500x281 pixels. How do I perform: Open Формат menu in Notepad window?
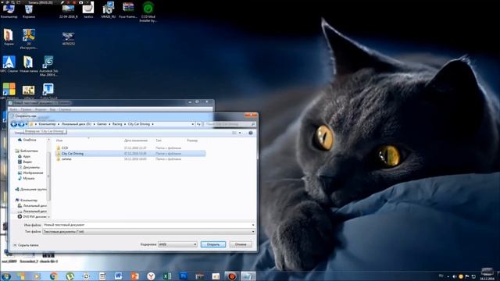[41, 109]
